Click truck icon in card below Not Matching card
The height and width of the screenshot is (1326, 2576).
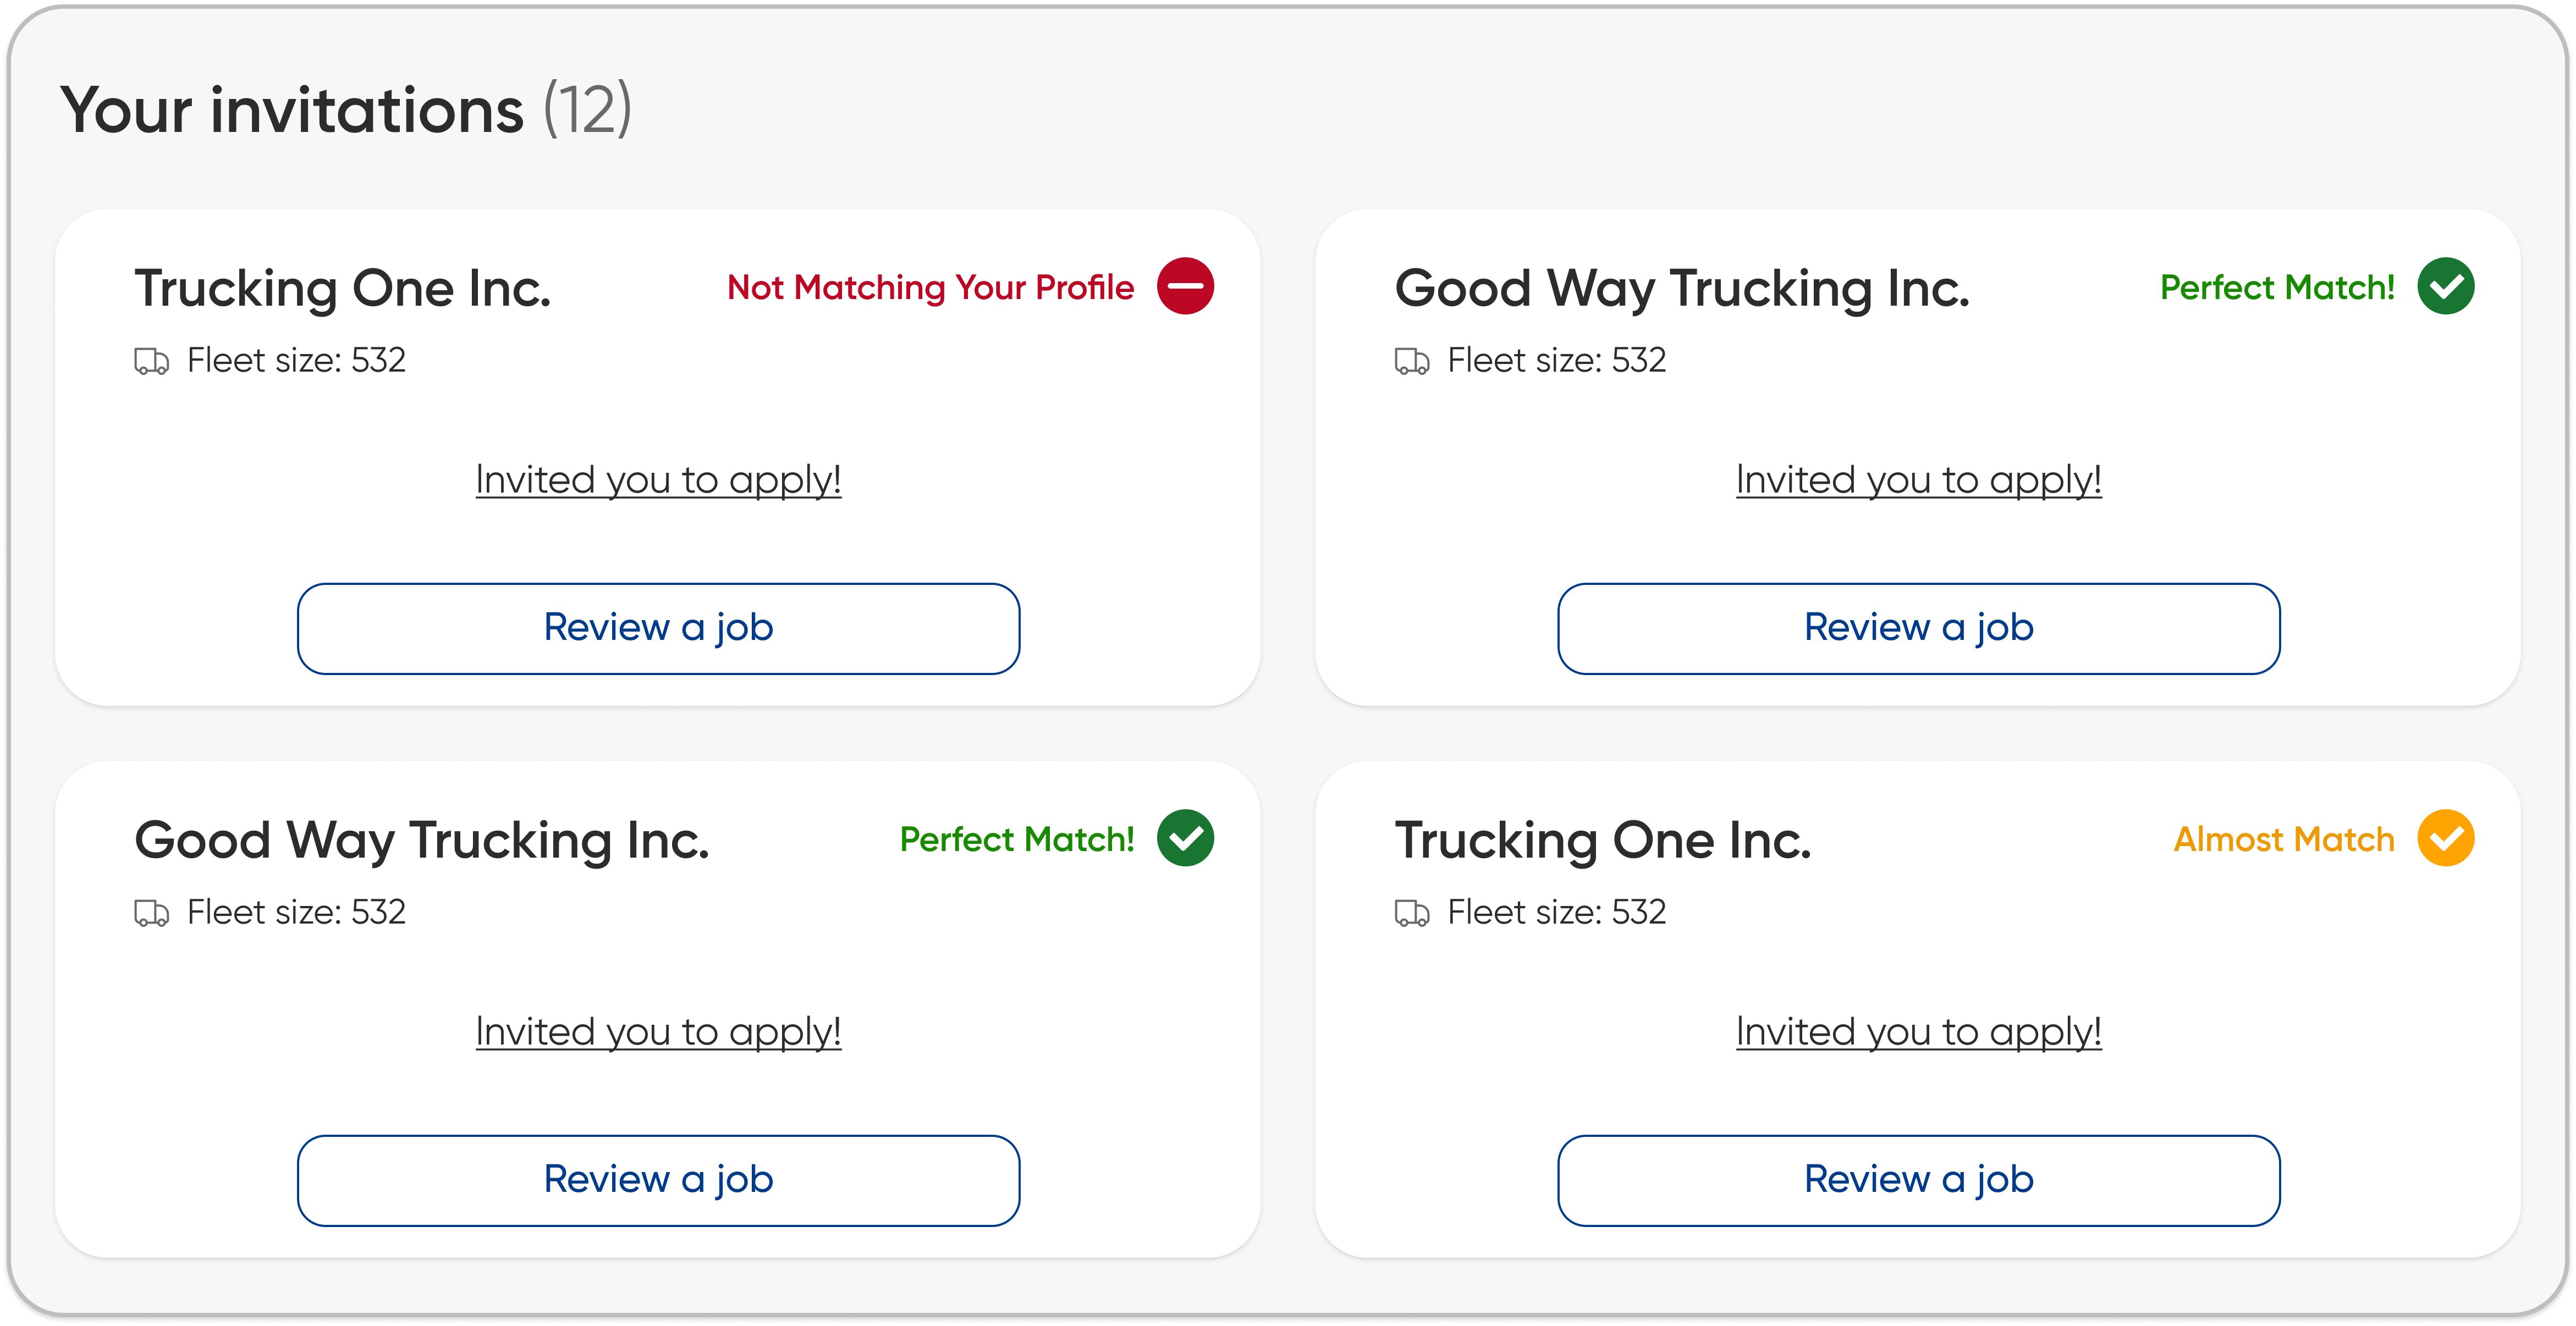point(151,913)
